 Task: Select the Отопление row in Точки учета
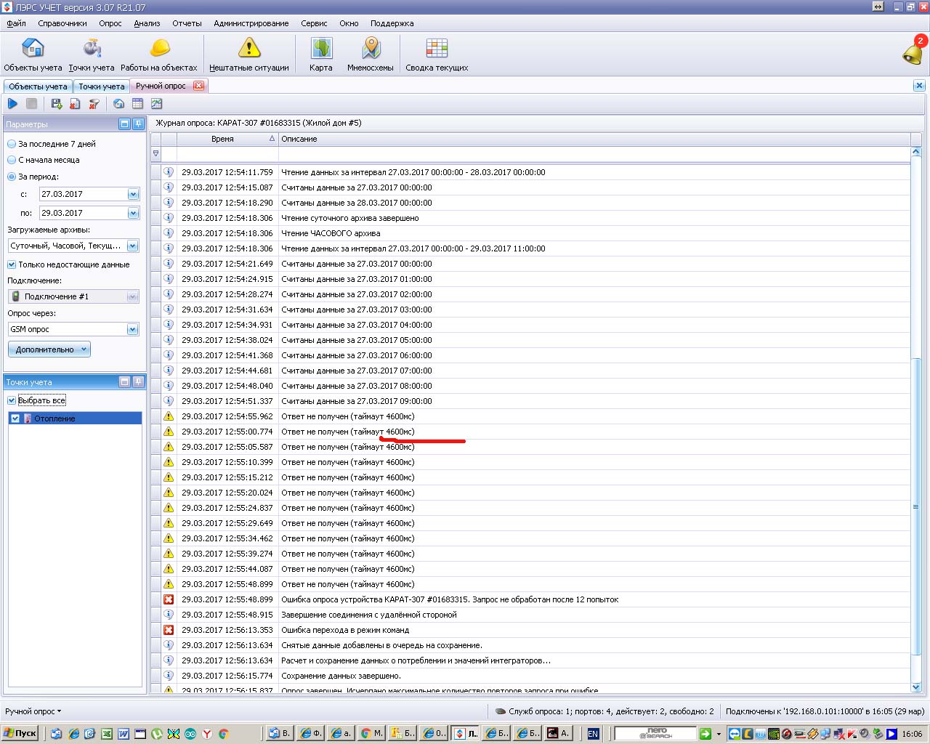point(75,418)
